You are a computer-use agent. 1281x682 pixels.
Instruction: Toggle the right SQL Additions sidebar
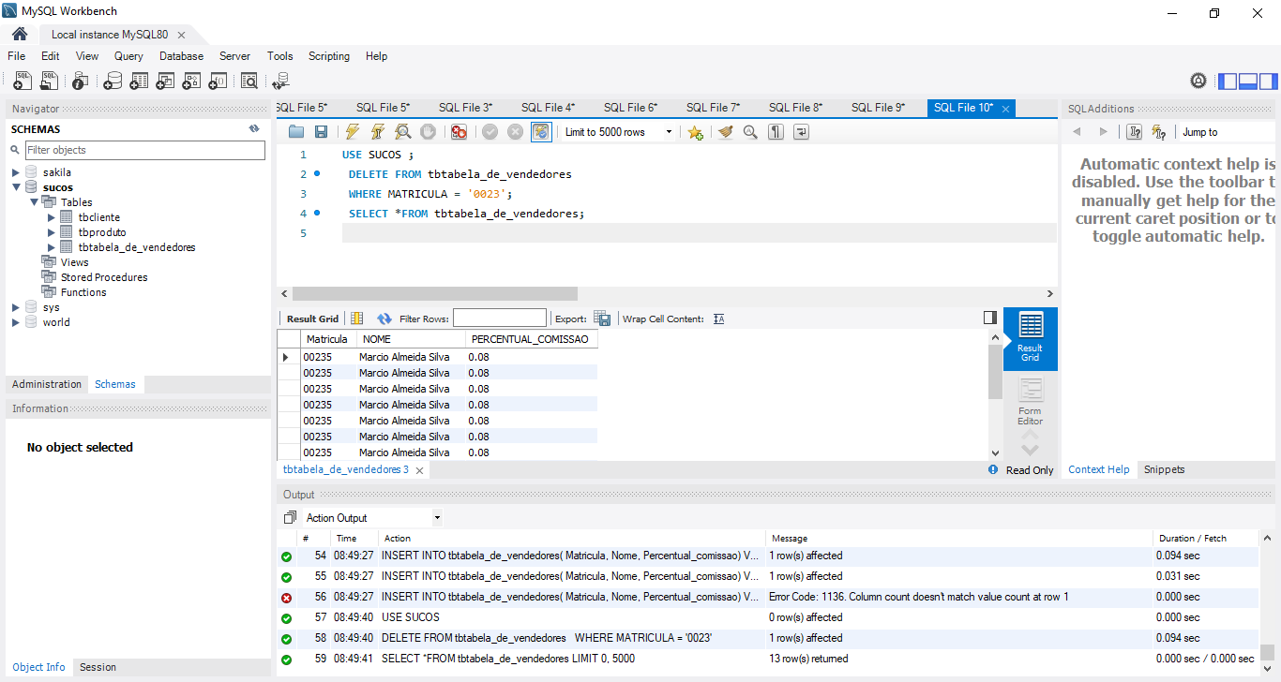click(x=1268, y=82)
